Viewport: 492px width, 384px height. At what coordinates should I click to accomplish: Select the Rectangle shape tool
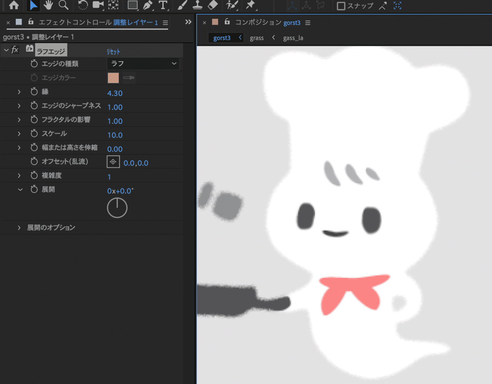point(133,5)
